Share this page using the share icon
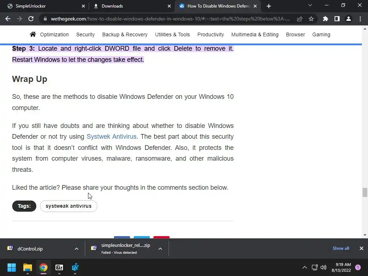This screenshot has height=276, width=368. click(300, 19)
